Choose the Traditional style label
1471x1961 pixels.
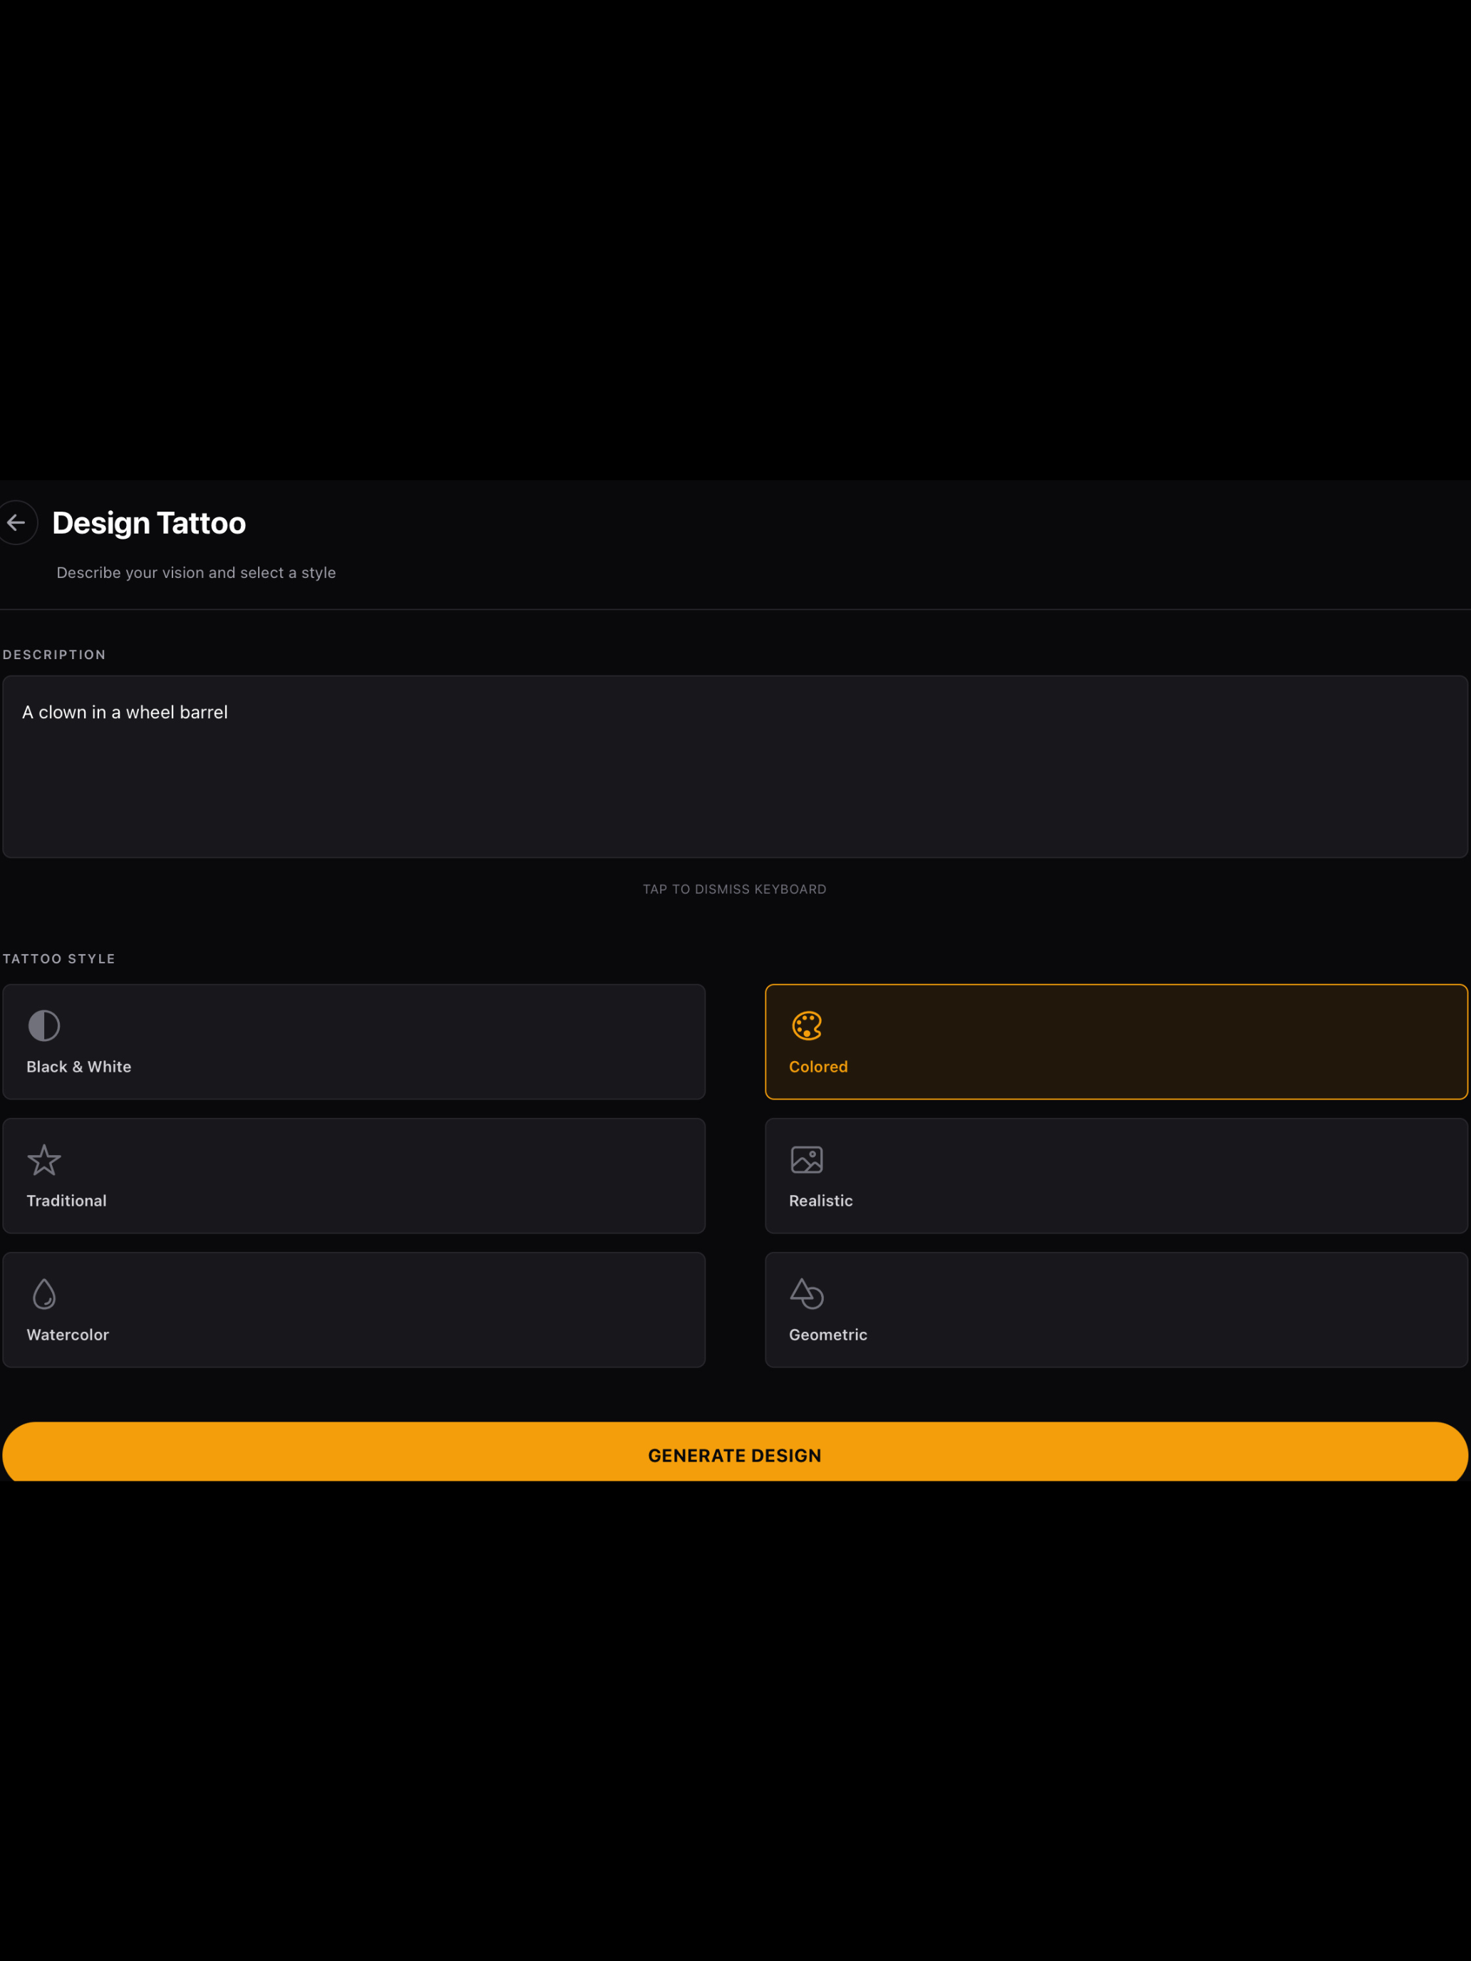point(66,1201)
